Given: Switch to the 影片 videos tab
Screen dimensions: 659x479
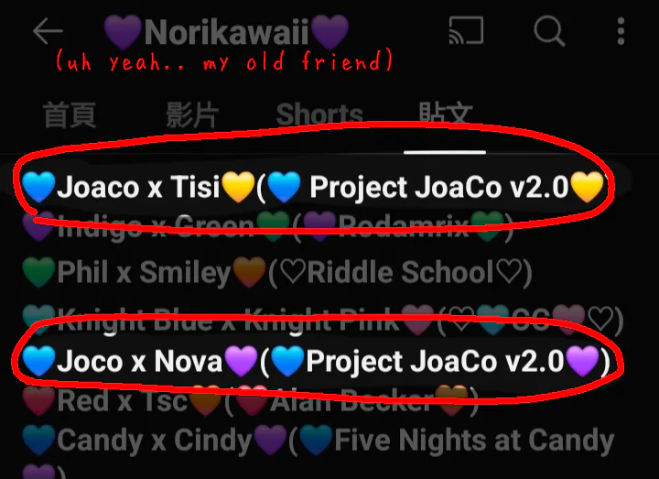Looking at the screenshot, I should [x=192, y=114].
